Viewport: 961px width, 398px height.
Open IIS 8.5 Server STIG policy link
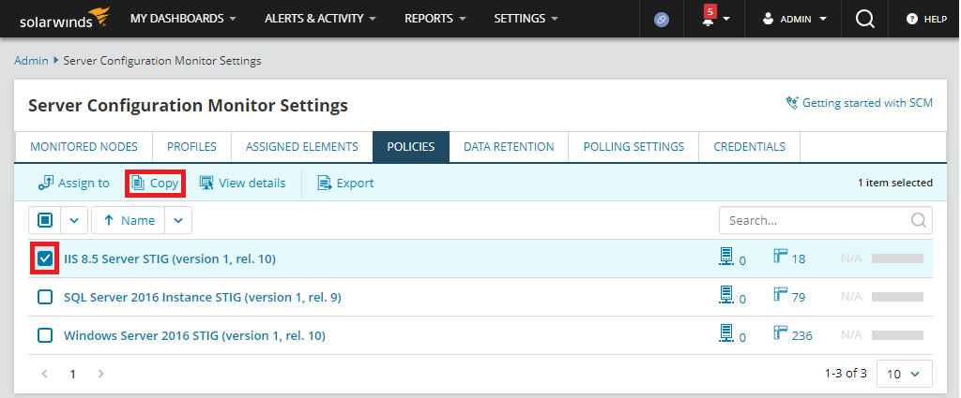[x=170, y=258]
